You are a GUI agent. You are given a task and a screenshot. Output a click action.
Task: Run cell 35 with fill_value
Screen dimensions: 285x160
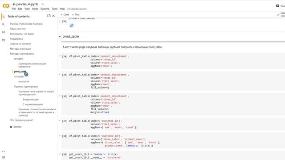point(65,75)
